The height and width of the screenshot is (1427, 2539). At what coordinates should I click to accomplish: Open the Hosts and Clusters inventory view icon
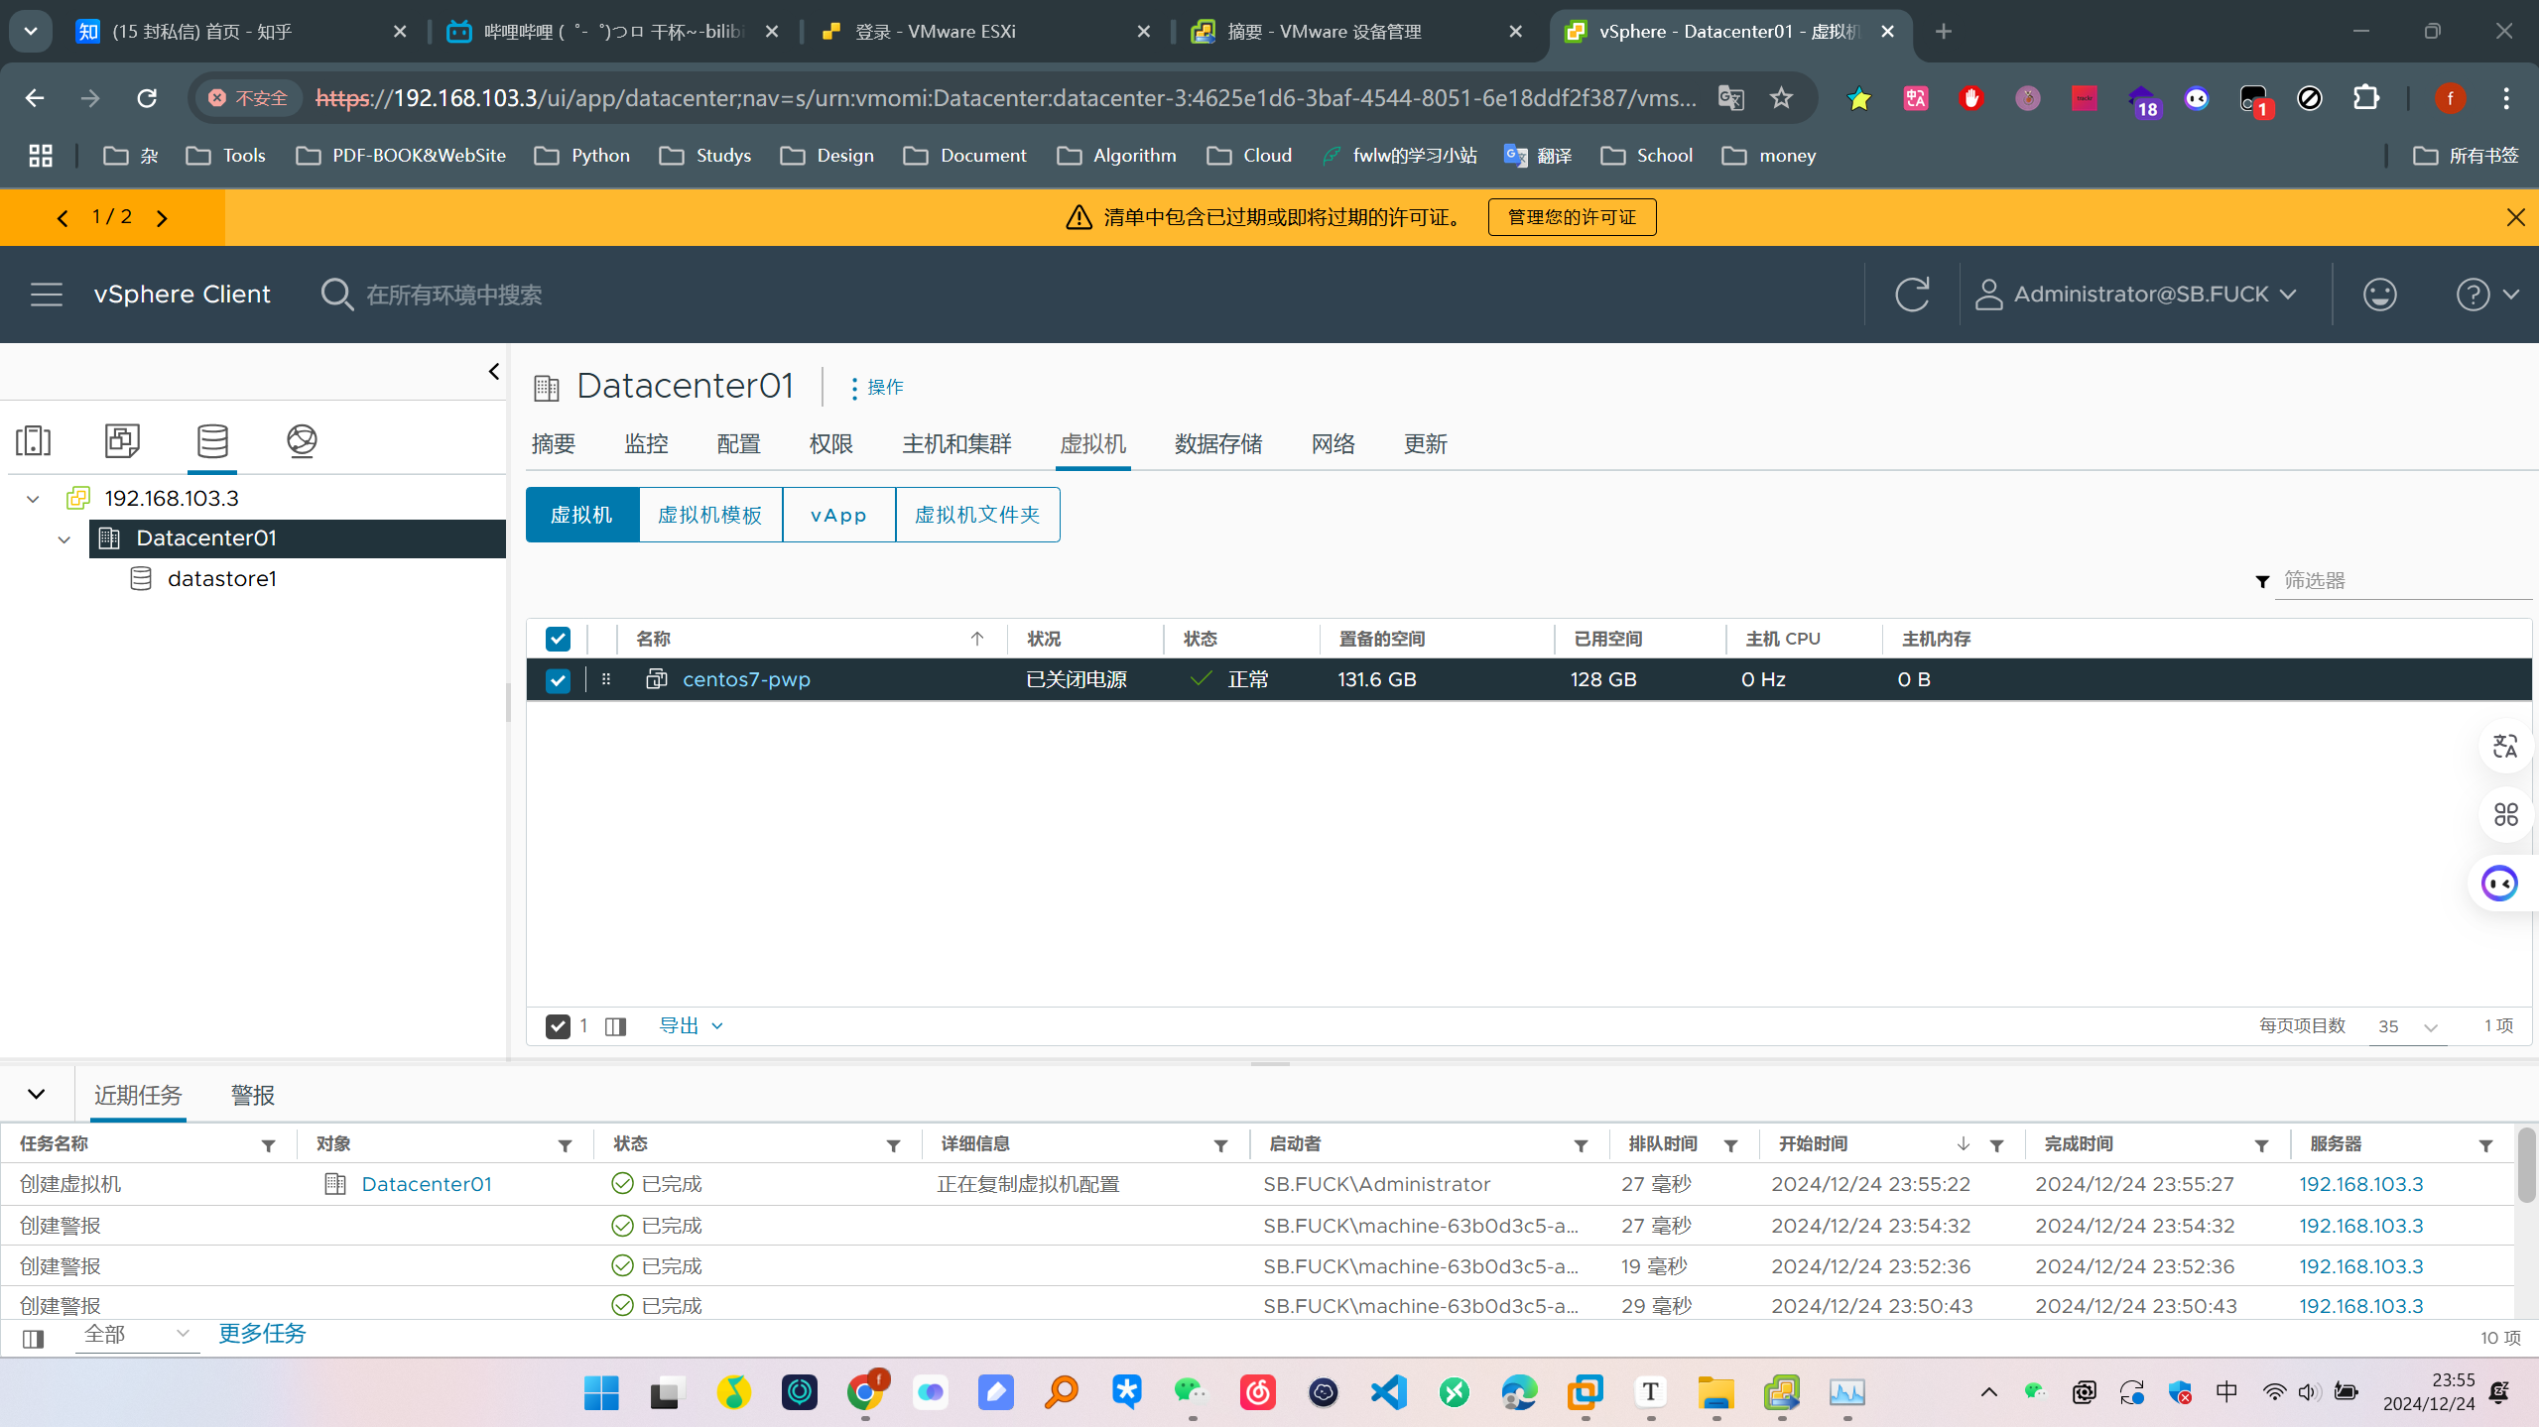33,440
